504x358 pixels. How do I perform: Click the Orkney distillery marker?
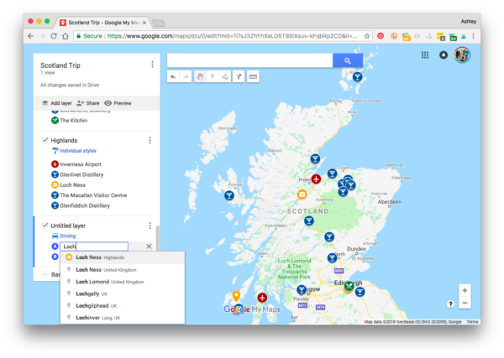tap(358, 77)
